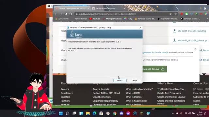Open Messenger from the taskbar
Image resolution: width=209 pixels, height=117 pixels.
128,113
